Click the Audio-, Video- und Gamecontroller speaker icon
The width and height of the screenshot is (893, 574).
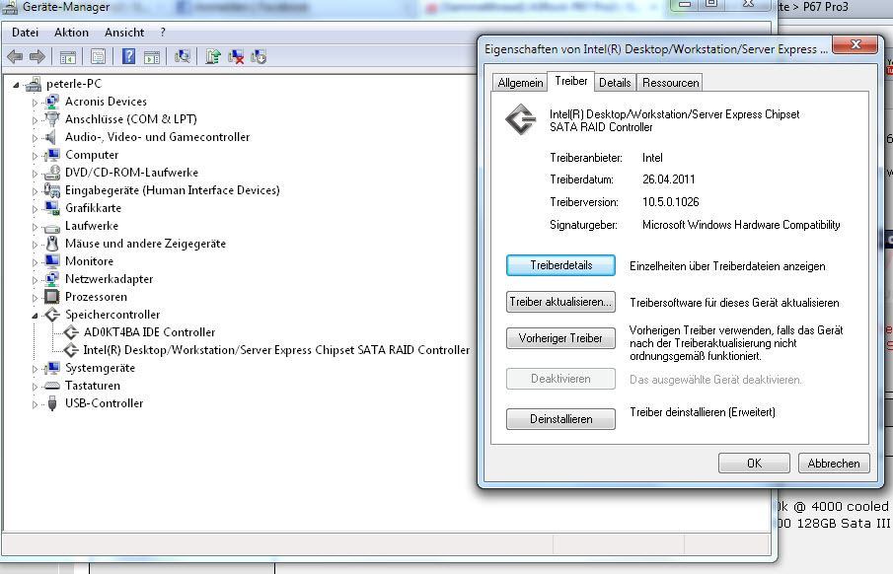(x=52, y=137)
